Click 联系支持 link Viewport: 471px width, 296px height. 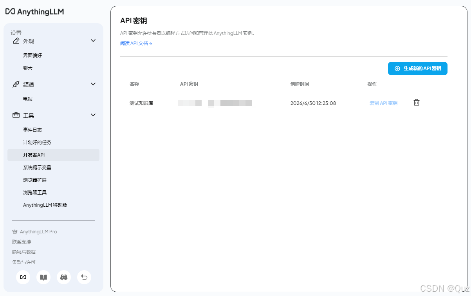(22, 242)
